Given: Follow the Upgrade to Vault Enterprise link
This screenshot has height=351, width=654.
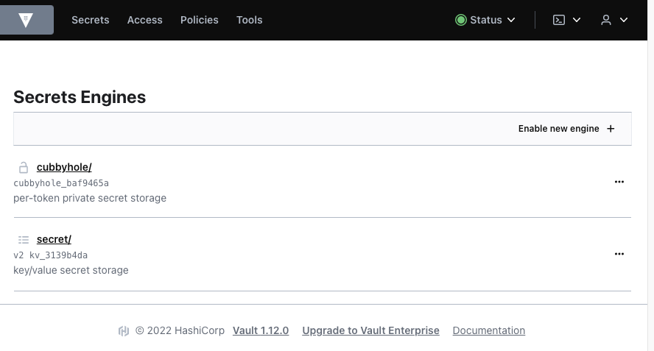Looking at the screenshot, I should click(370, 330).
